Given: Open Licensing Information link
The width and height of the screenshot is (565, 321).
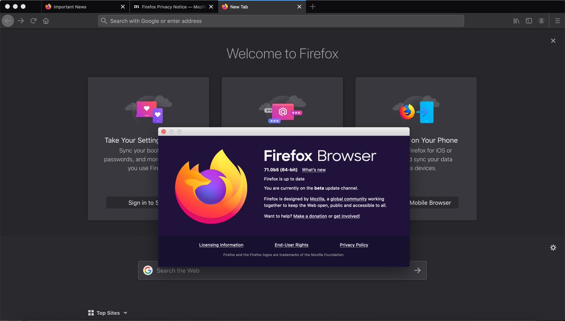Looking at the screenshot, I should click(x=221, y=245).
